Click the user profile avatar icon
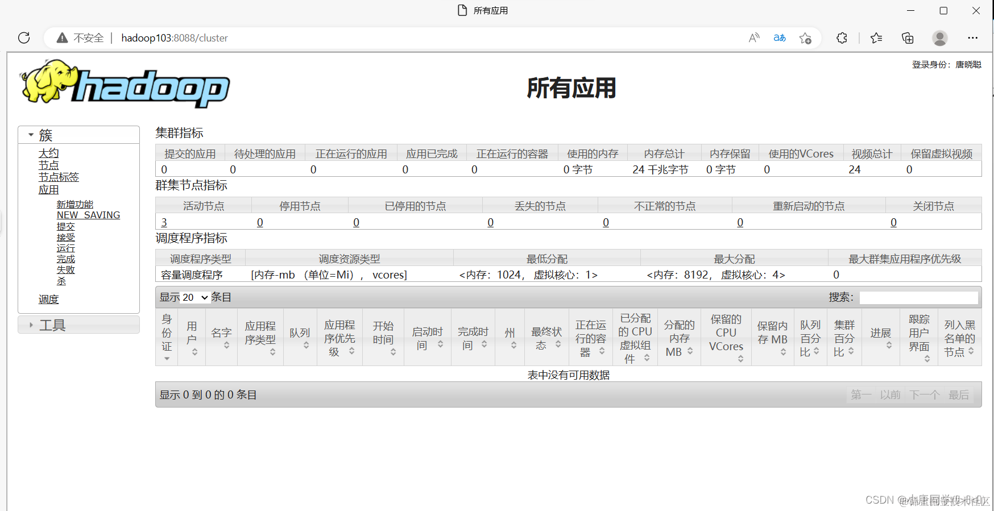994x511 pixels. [940, 38]
